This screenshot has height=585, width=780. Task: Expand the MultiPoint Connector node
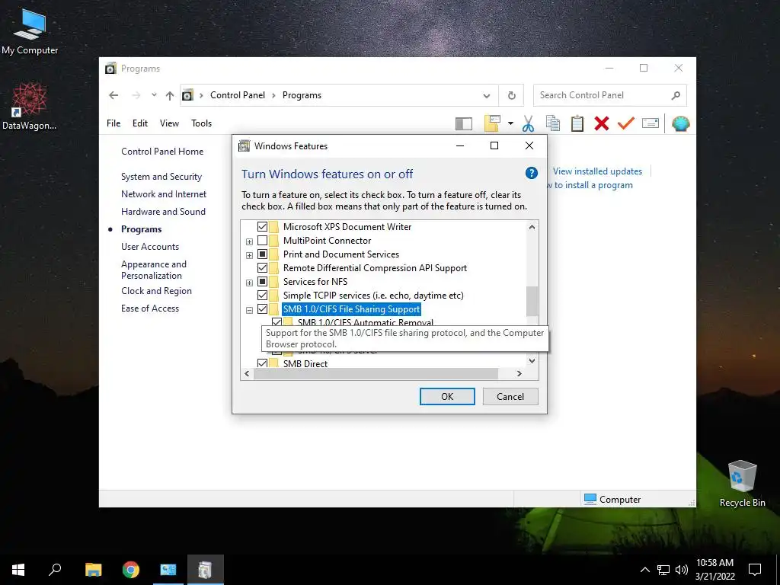tap(249, 241)
